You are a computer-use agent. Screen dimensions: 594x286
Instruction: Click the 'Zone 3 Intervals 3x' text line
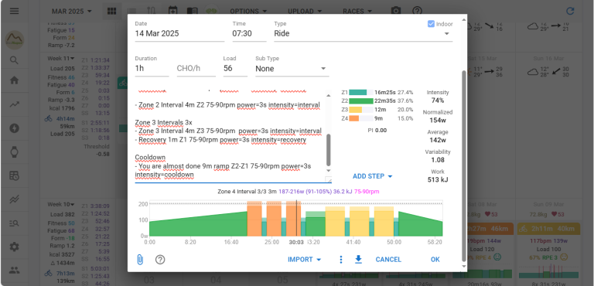coord(164,122)
